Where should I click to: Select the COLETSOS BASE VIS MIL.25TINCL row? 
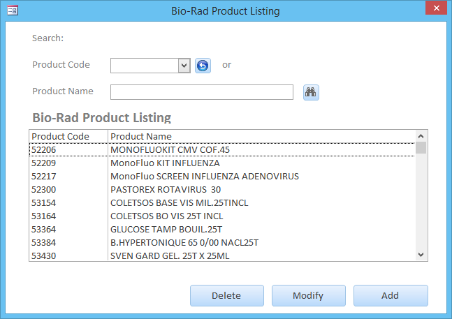pos(222,202)
